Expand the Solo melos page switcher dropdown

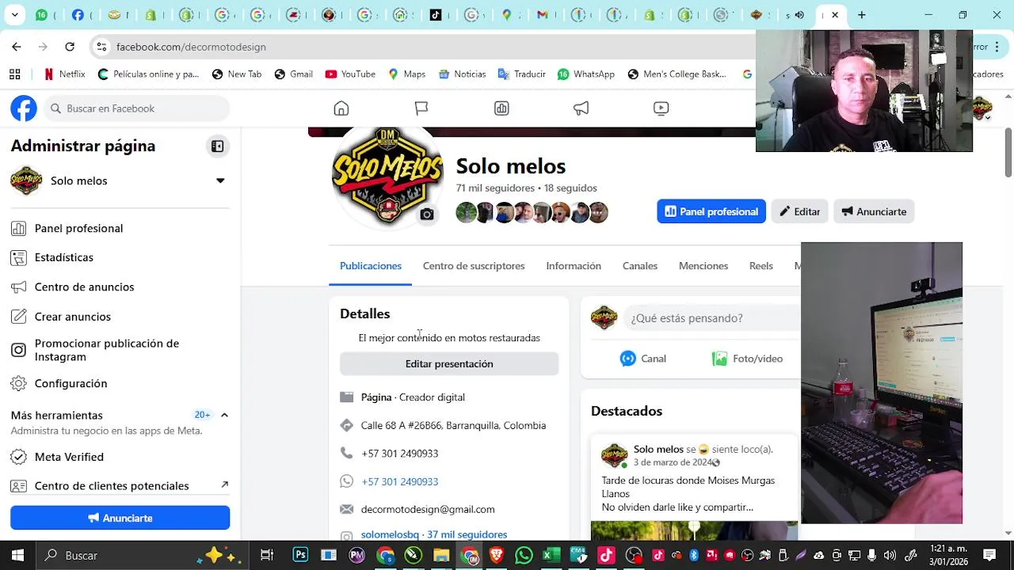[x=220, y=180]
